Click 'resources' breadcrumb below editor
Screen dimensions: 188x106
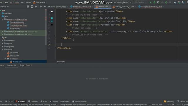[61, 62]
